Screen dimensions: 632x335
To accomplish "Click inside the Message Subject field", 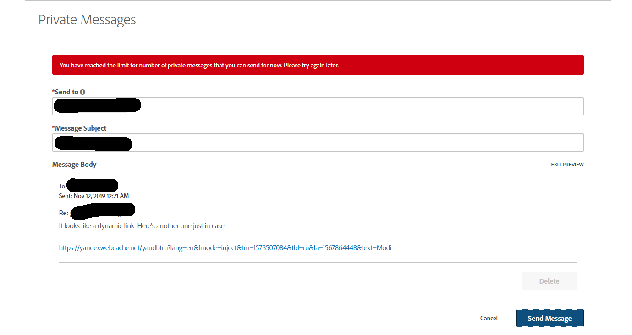I will point(318,143).
